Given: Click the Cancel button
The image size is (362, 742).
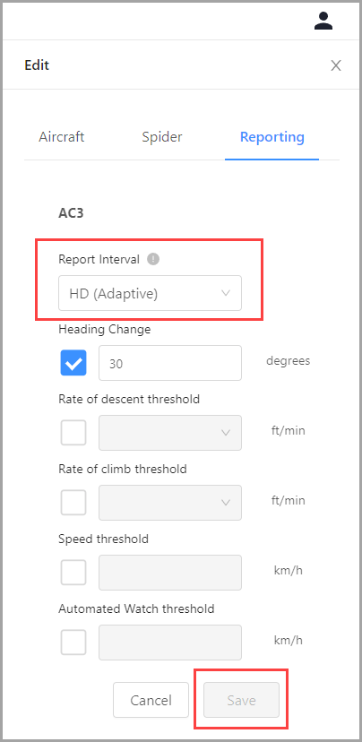Looking at the screenshot, I should 151,700.
